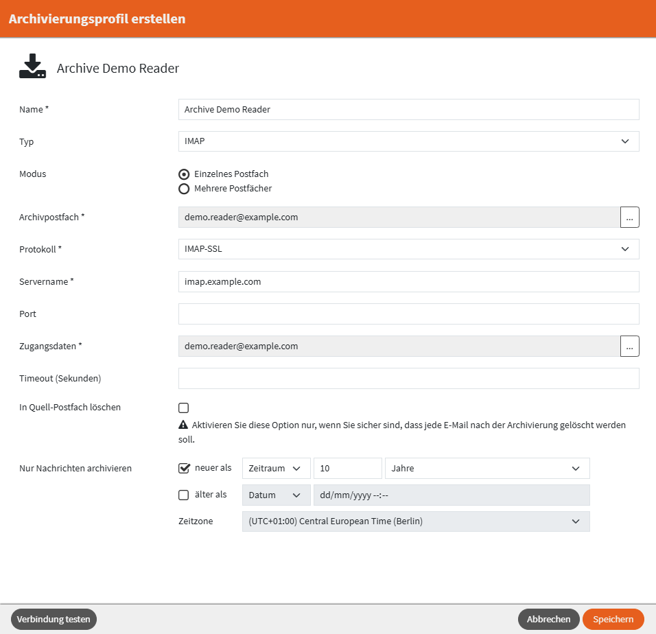Click Verbindung testen button
The image size is (656, 634).
coord(54,619)
